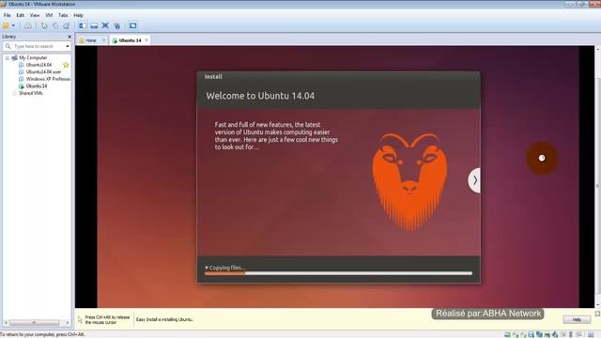Click library scrollbar right arrow

(68, 323)
